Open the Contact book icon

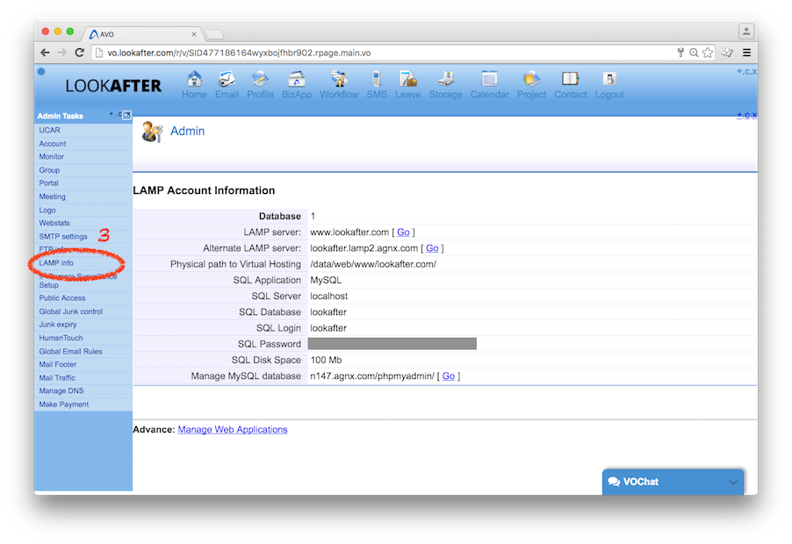570,79
